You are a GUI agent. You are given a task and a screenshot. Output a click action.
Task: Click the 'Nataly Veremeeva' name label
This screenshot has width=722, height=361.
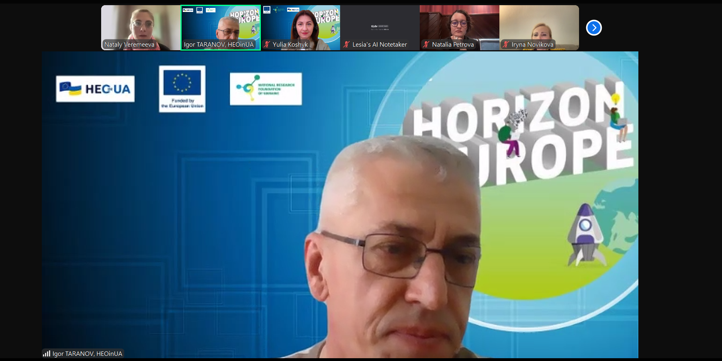(129, 45)
